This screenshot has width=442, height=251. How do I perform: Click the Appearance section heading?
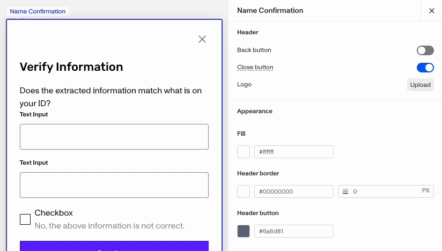(255, 111)
